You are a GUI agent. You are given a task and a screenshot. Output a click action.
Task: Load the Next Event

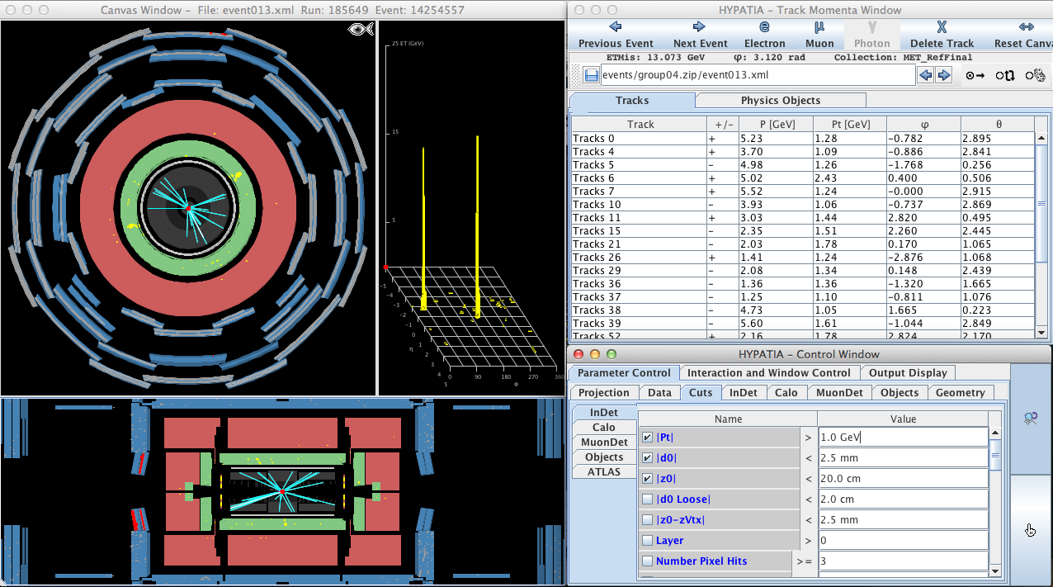pyautogui.click(x=700, y=35)
